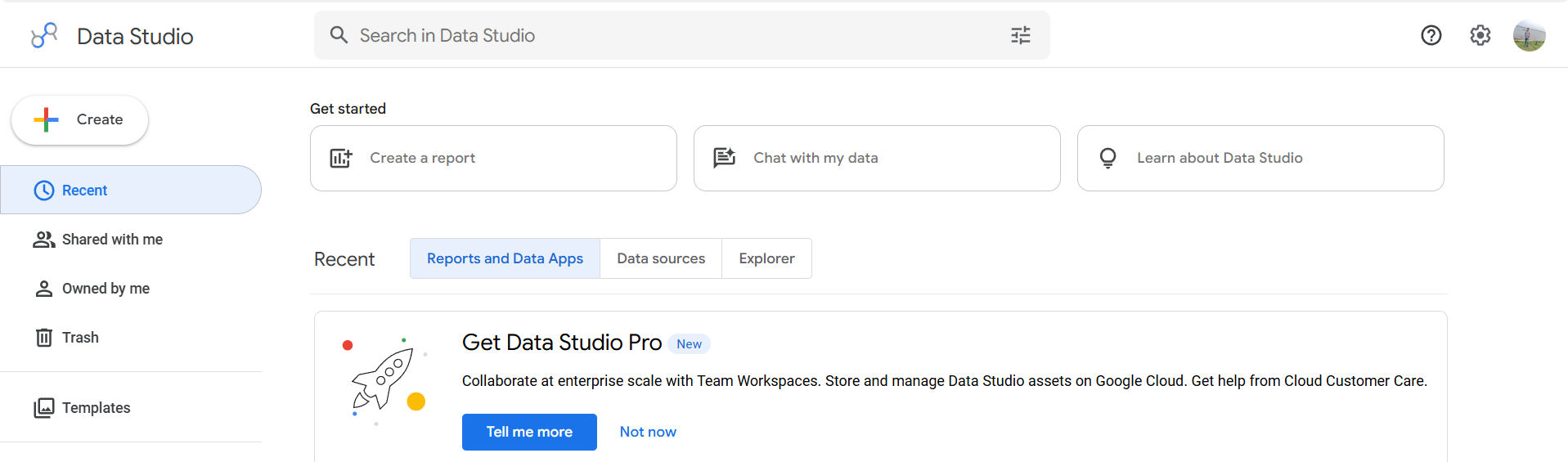Open Shared with me in sidebar
1568x462 pixels.
coord(131,240)
